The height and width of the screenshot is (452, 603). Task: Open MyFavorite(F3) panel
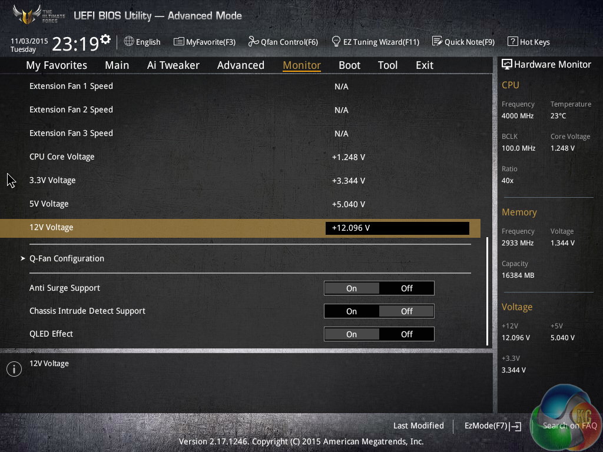(x=211, y=42)
